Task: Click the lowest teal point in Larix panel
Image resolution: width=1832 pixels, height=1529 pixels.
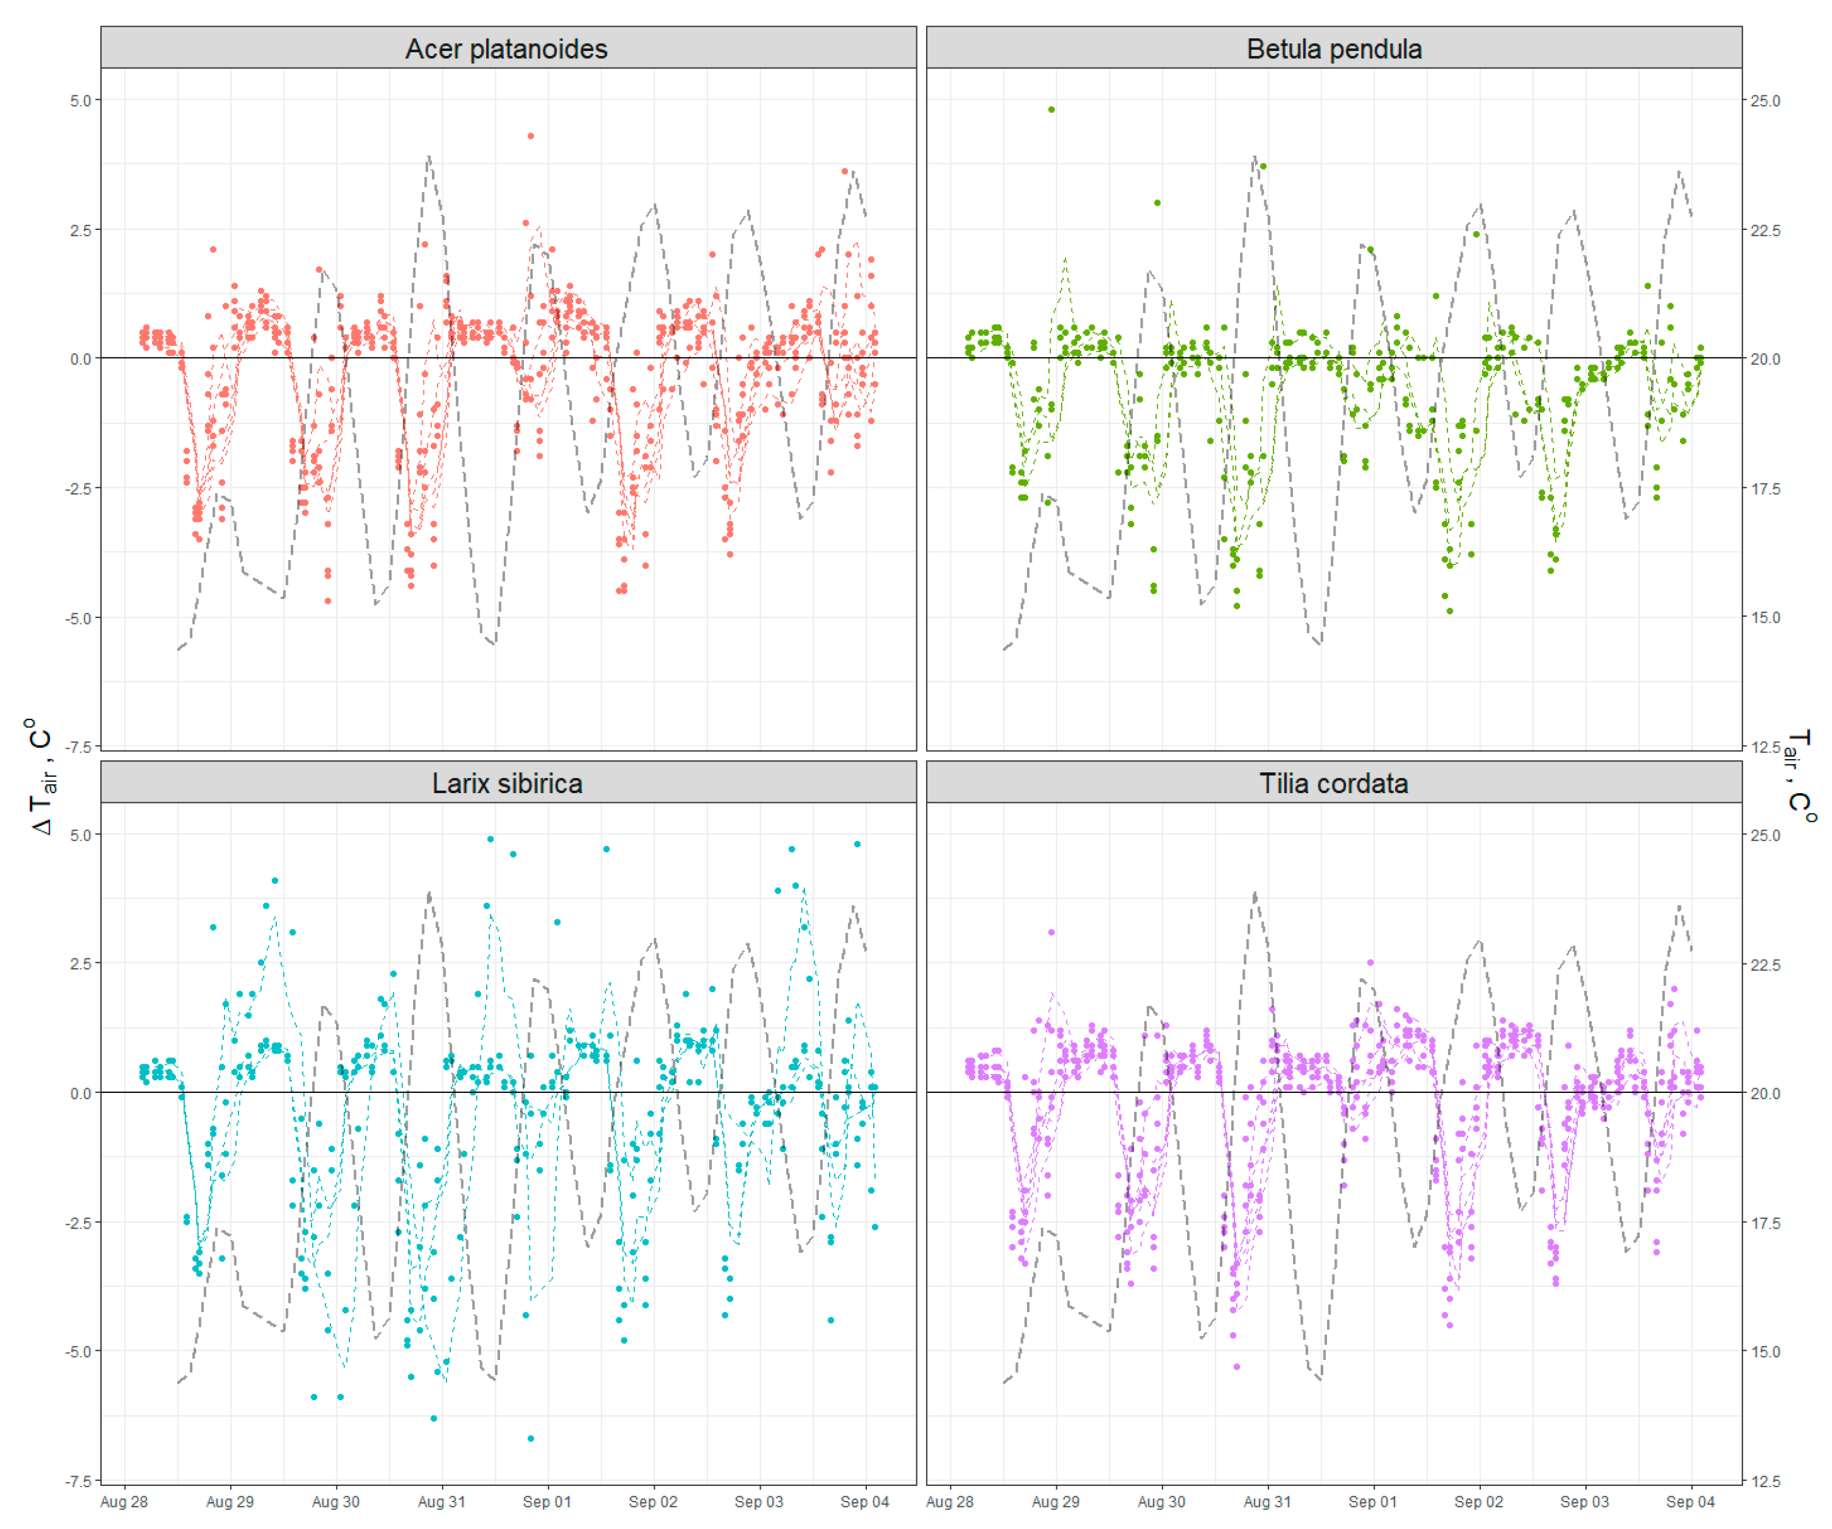Action: pyautogui.click(x=531, y=1438)
